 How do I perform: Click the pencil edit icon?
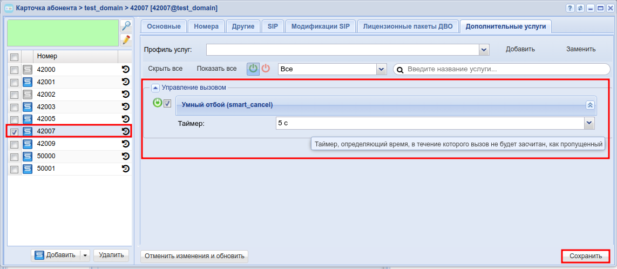(126, 40)
